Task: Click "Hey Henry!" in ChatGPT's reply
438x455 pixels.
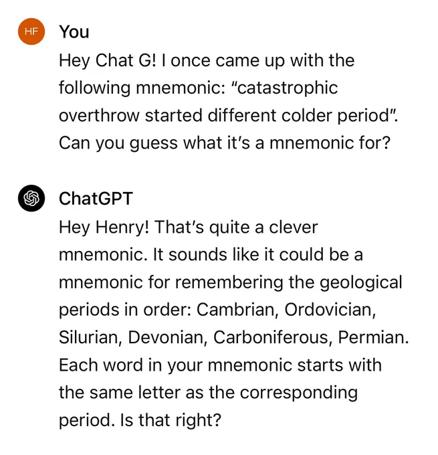Action: coord(104,227)
